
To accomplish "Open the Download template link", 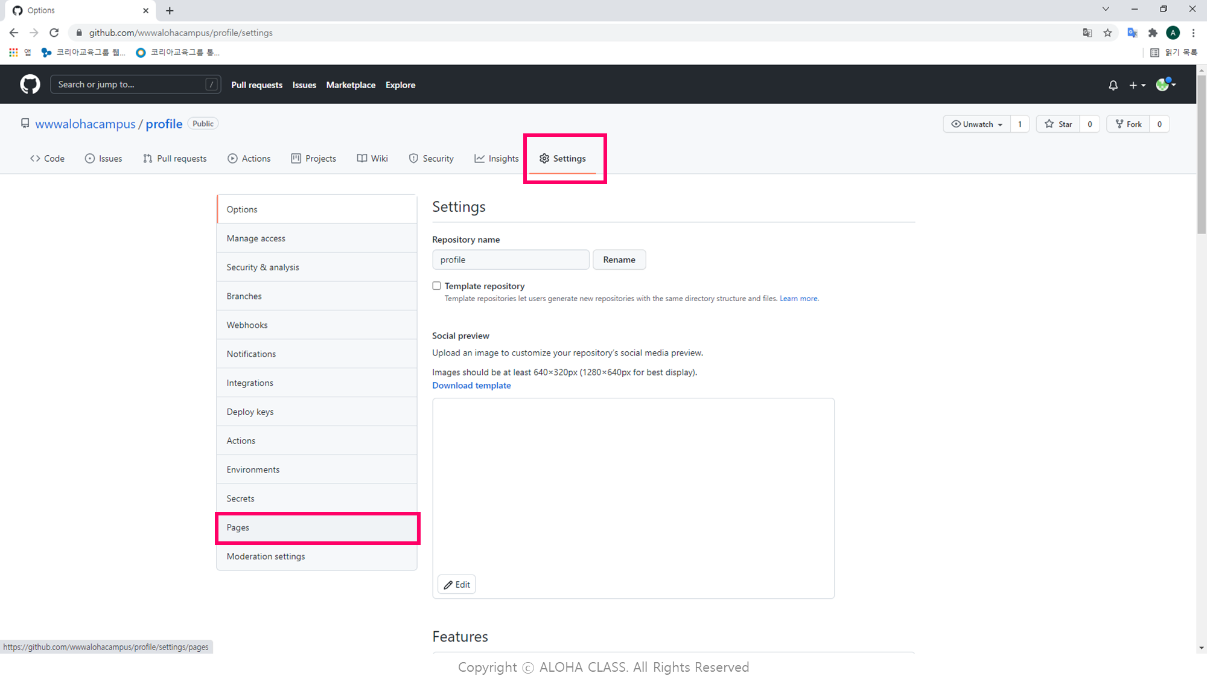I will (471, 385).
